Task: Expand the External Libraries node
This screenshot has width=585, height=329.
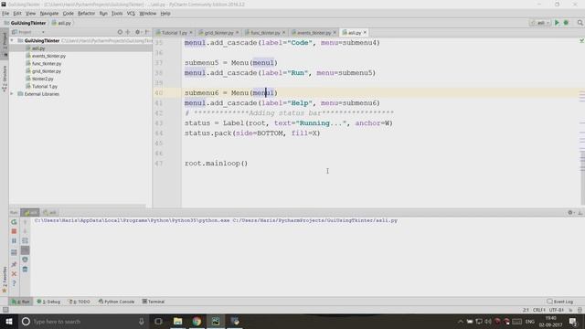Action: click(x=12, y=94)
